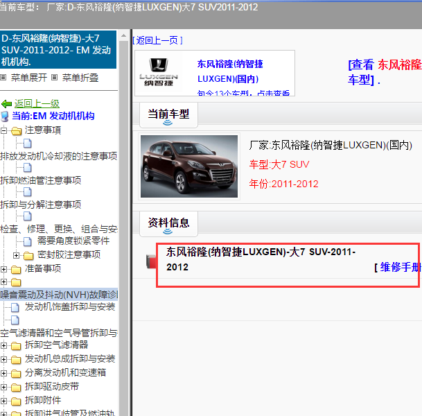Click the 拆卸附件 folder icon
Screen dimensions: 422x416
[16, 401]
